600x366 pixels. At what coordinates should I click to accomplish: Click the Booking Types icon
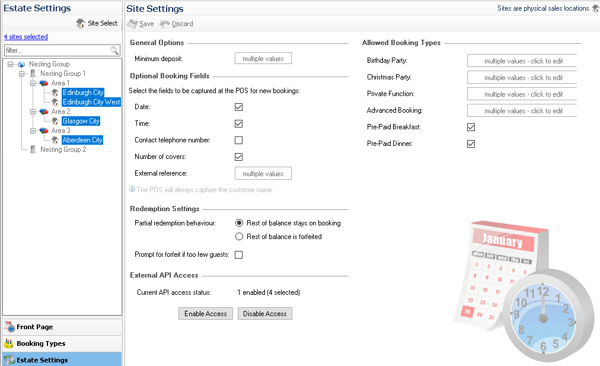click(x=9, y=343)
